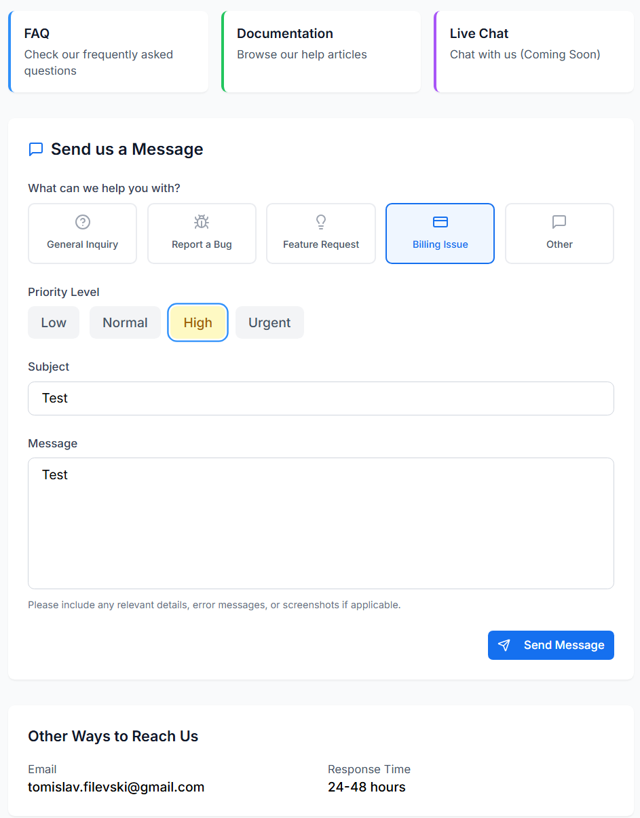This screenshot has height=818, width=640.
Task: Click the speech bubble Other icon
Action: point(559,222)
